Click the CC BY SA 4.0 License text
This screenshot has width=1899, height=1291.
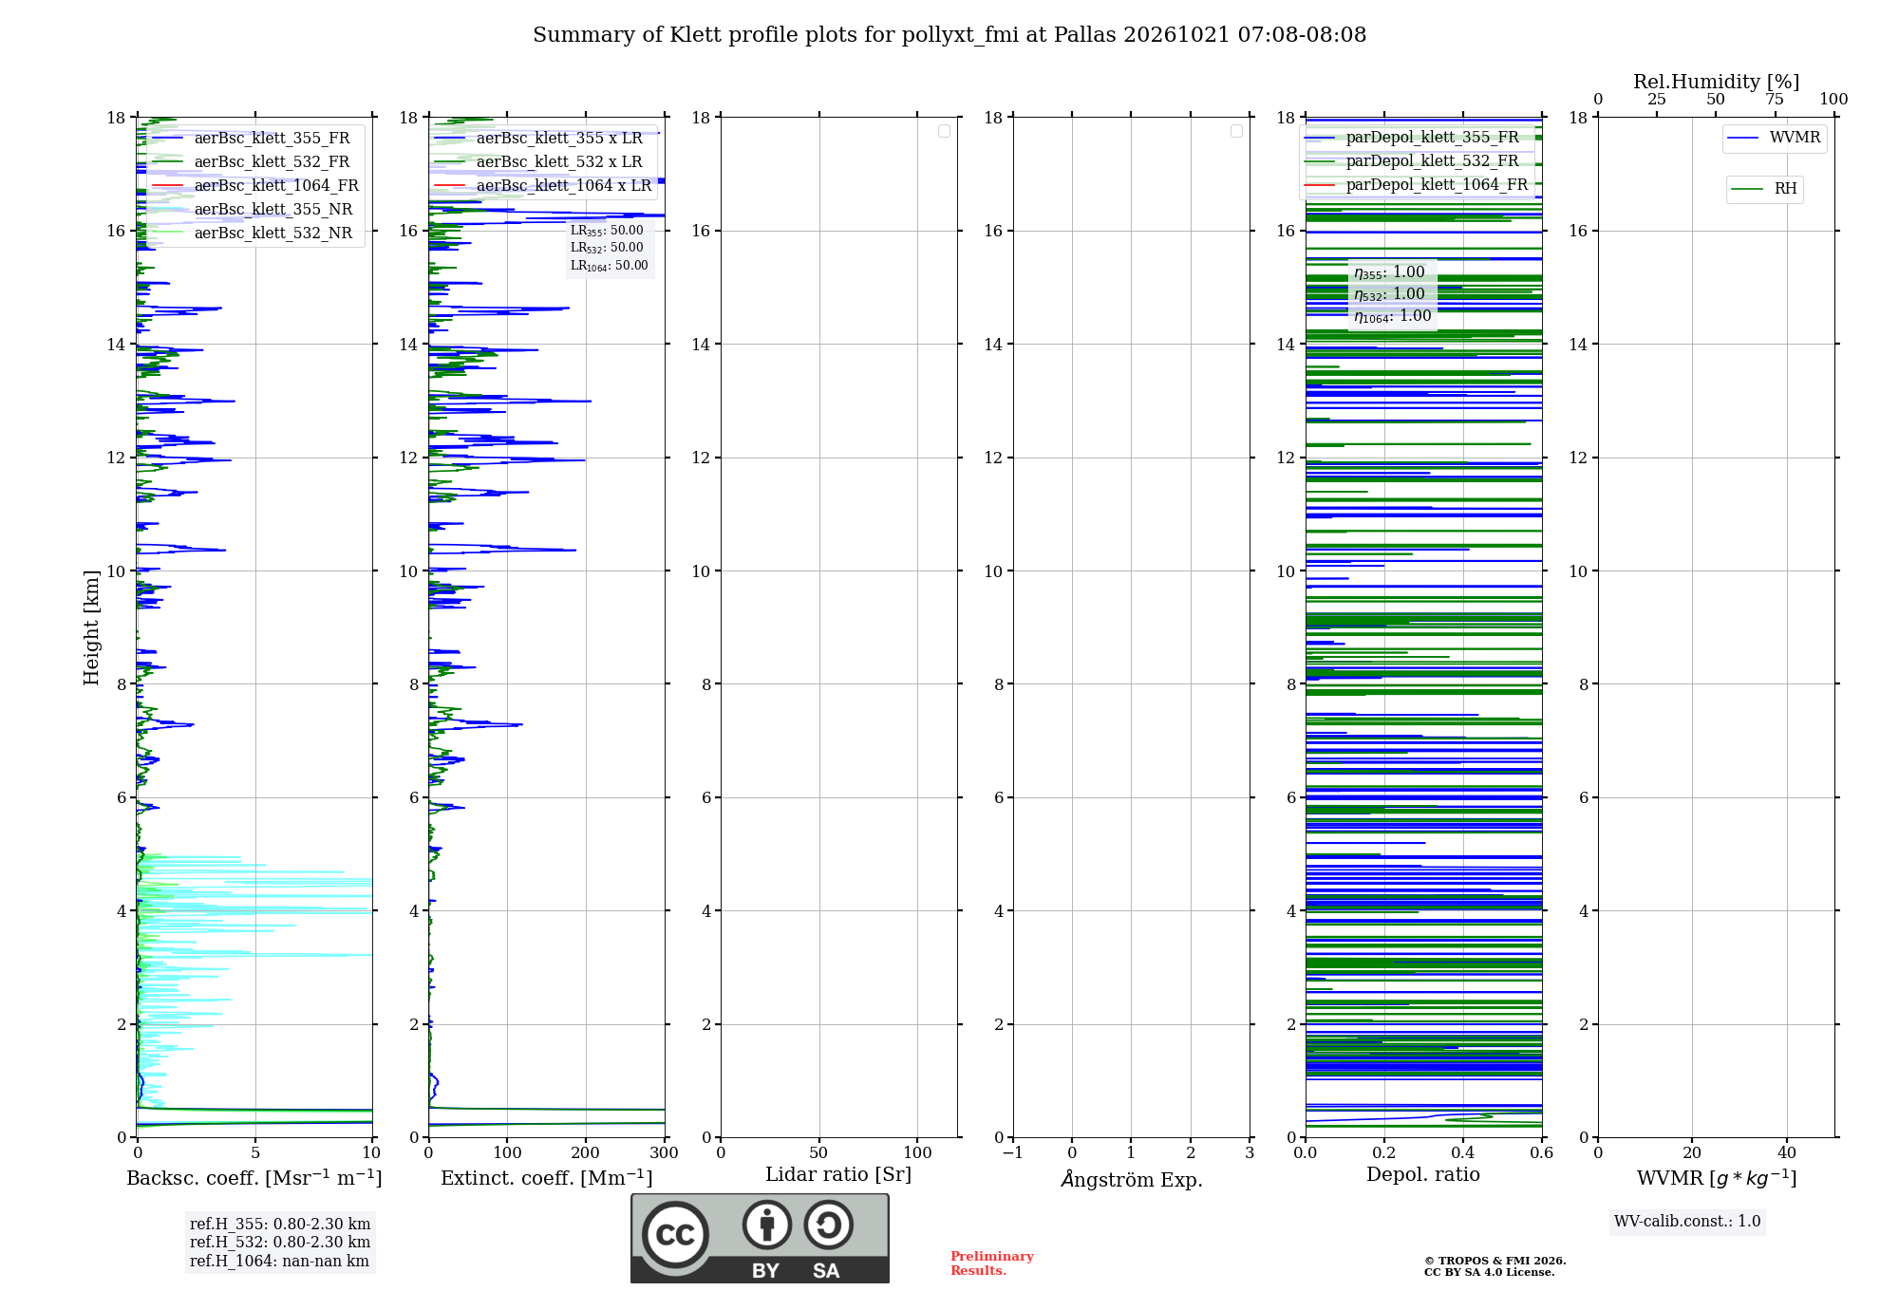[x=1490, y=1272]
